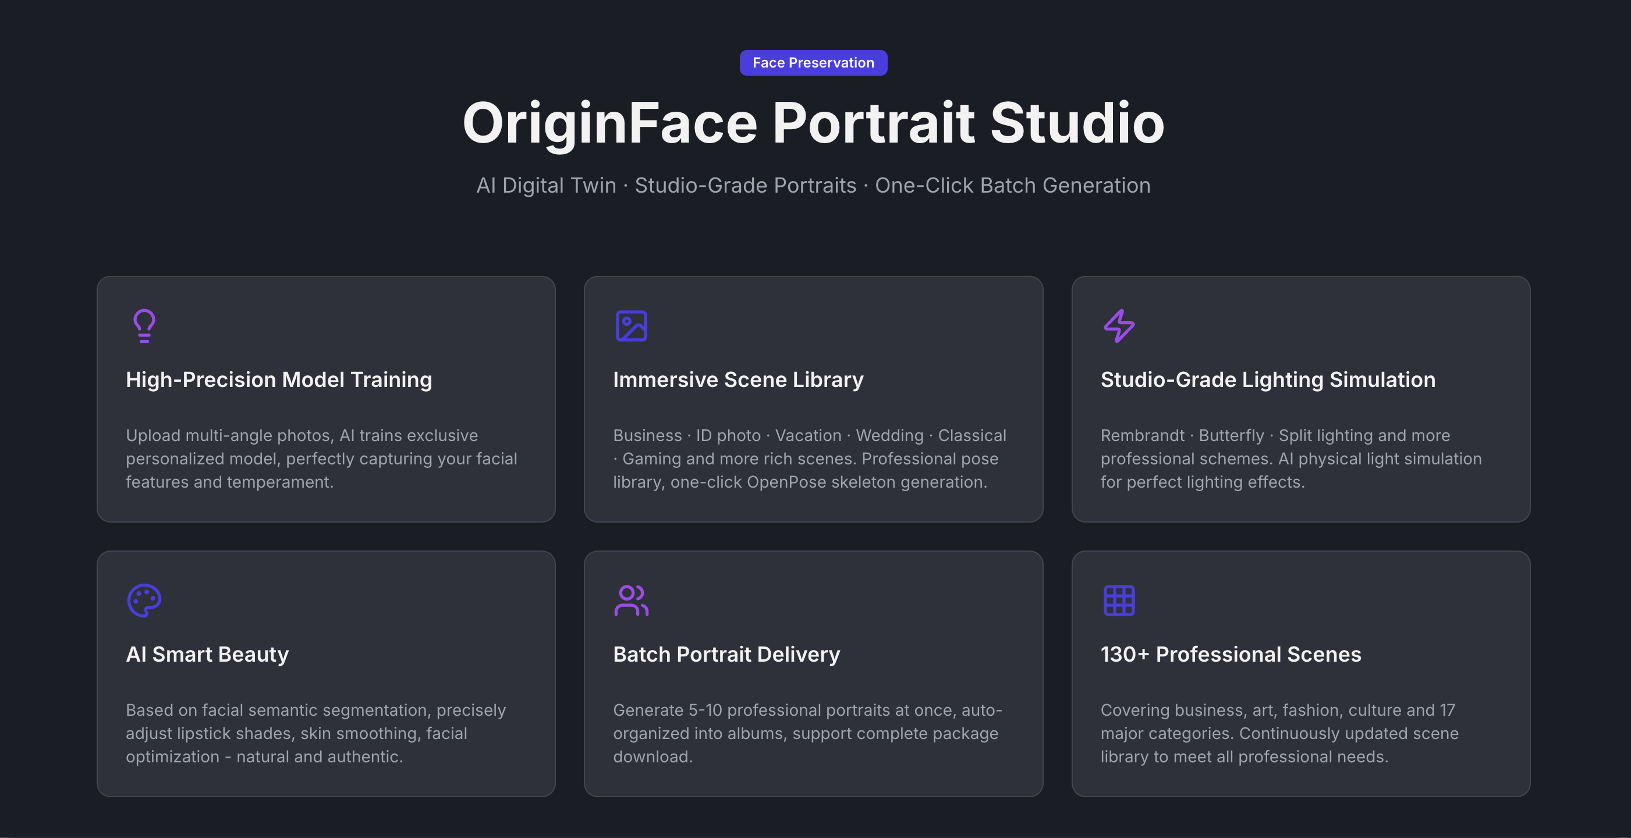
Task: Click the Studio-Grade Lighting Simulation title
Action: [1268, 379]
